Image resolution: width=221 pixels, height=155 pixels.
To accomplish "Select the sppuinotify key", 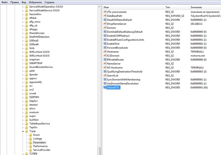I will 35,82.
